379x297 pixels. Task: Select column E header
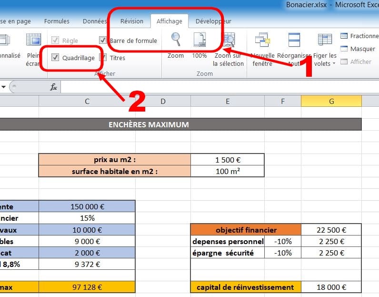click(x=228, y=101)
